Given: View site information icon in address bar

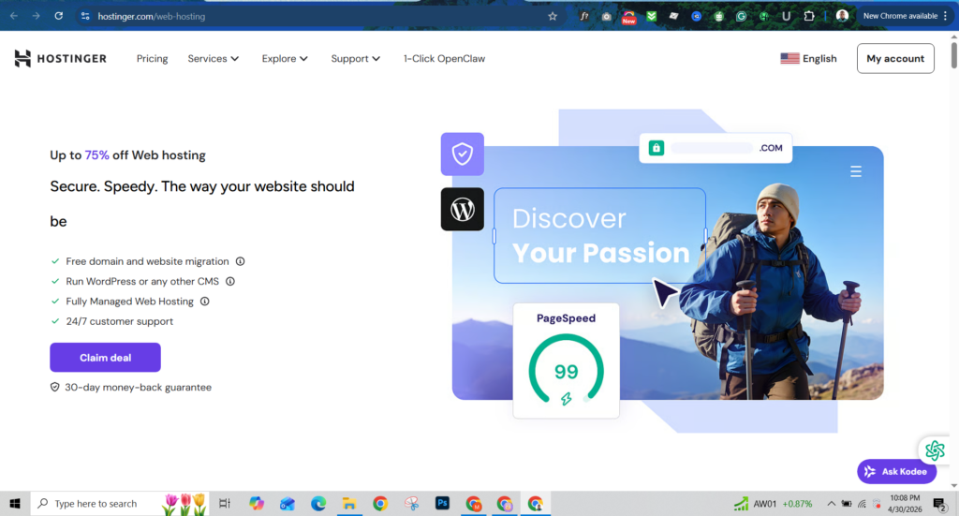Looking at the screenshot, I should [x=85, y=17].
